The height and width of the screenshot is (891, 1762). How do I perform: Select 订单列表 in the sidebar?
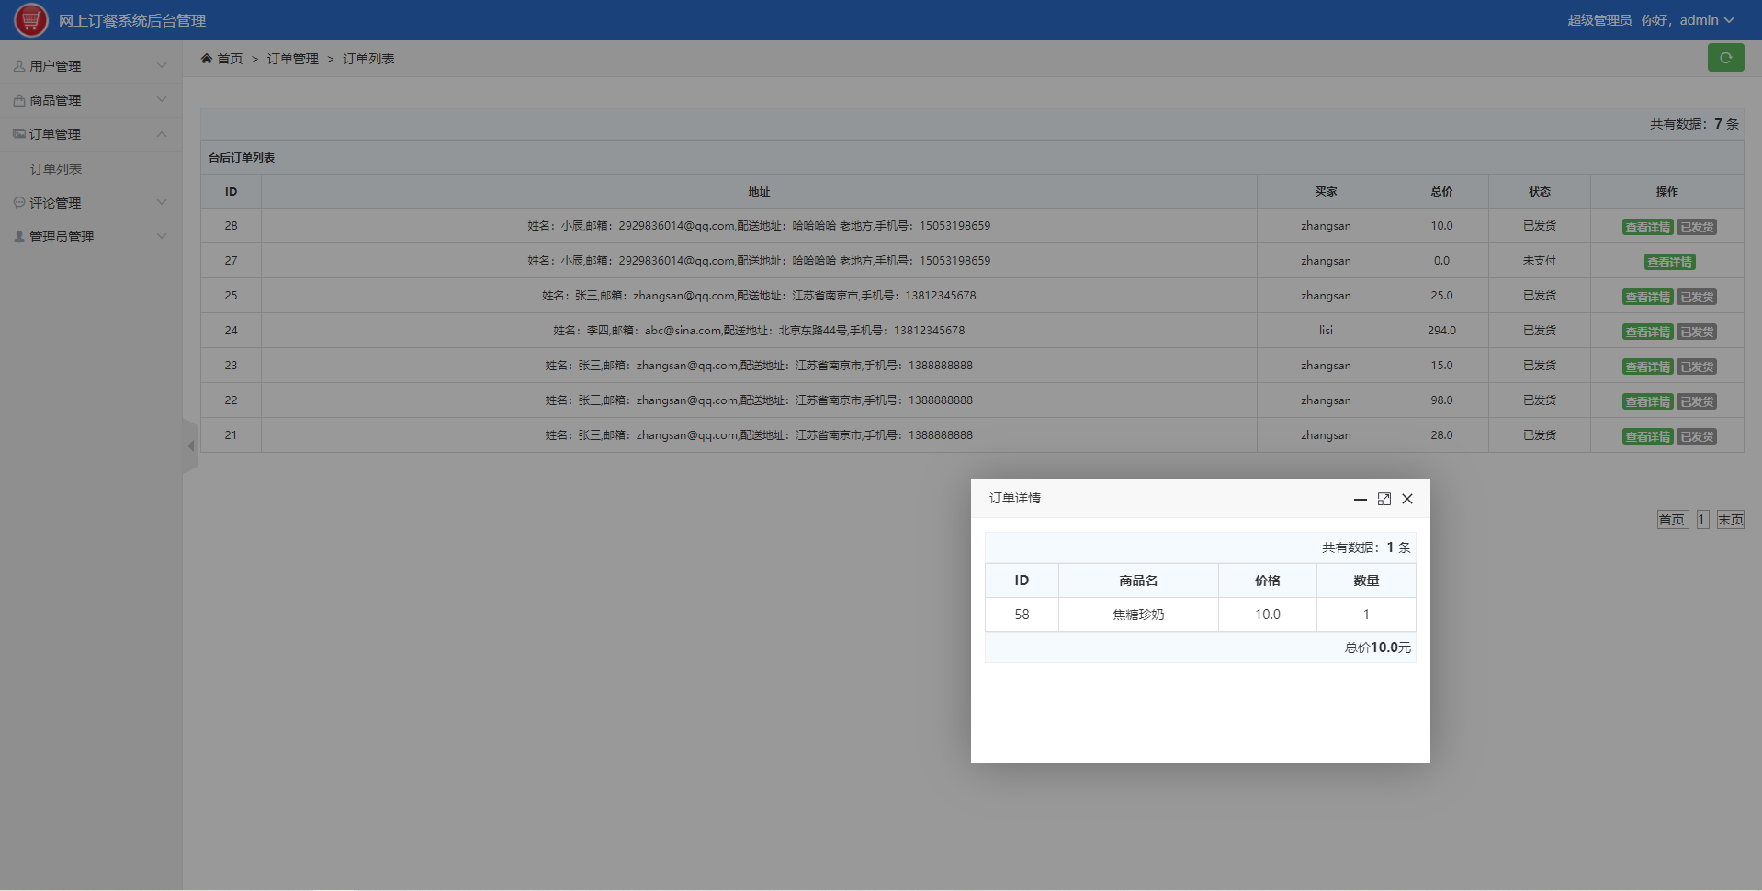coord(56,169)
